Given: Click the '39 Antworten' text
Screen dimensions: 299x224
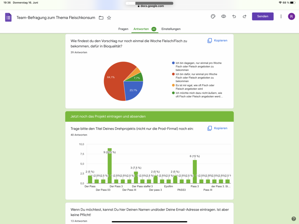Looking at the screenshot, I should click(79, 52).
